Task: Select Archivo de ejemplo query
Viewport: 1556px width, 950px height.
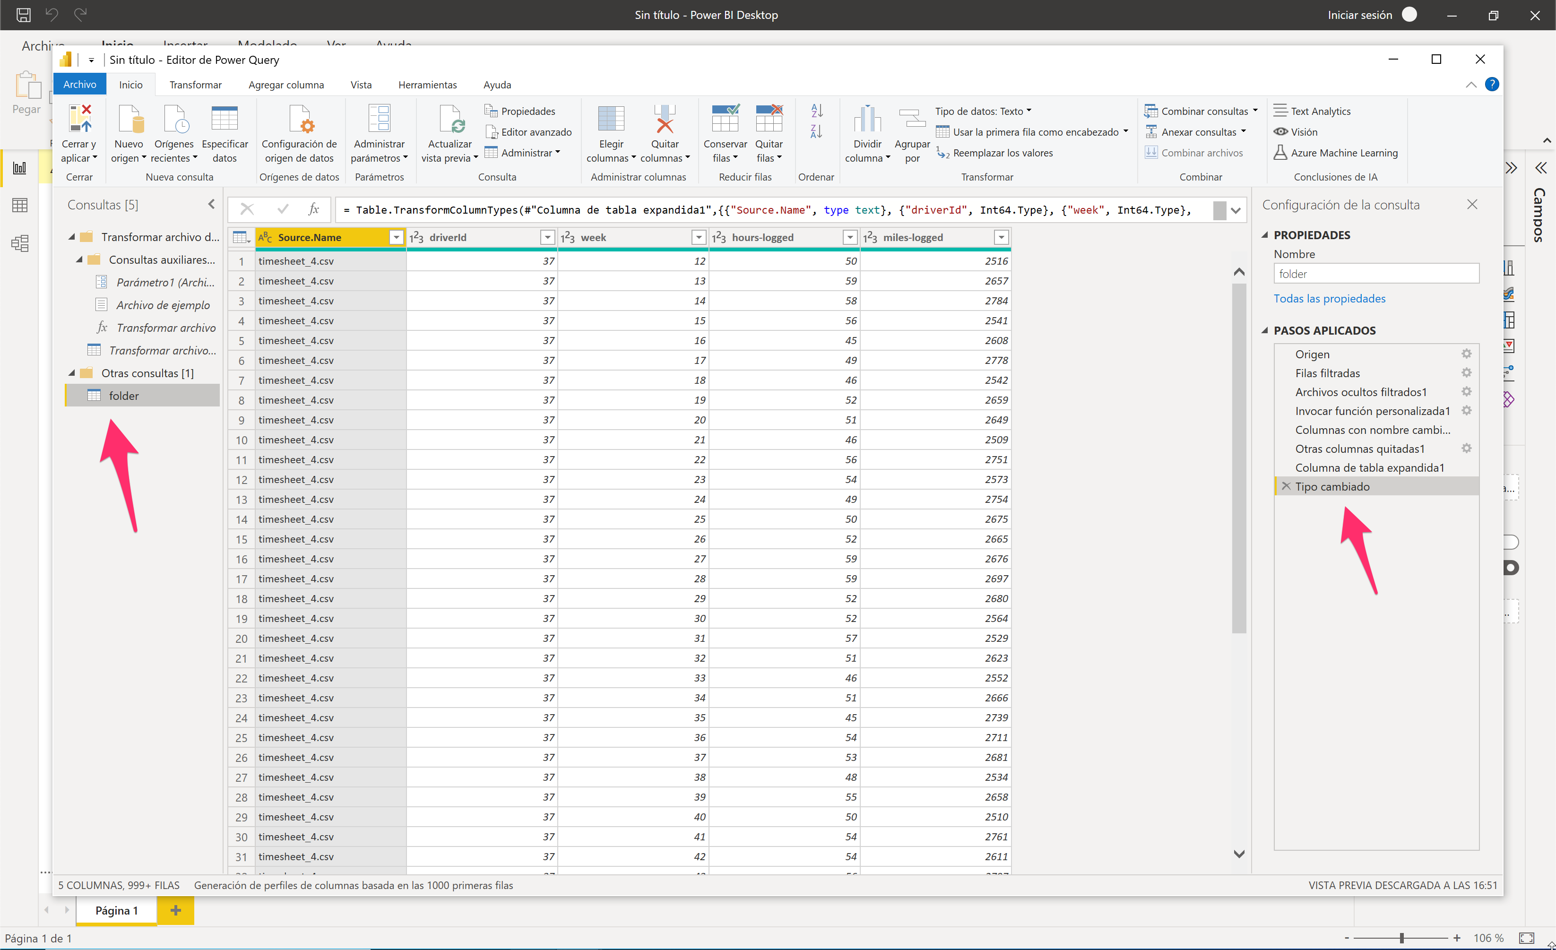Action: (x=163, y=305)
